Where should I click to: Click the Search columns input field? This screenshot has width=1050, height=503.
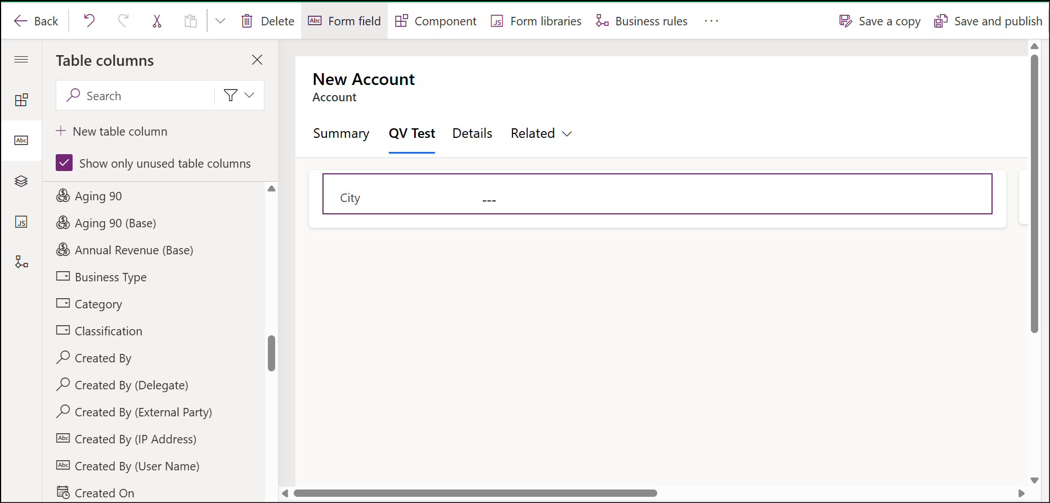135,96
